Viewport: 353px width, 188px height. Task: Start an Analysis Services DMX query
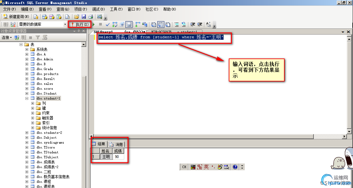pyautogui.click(x=52, y=17)
